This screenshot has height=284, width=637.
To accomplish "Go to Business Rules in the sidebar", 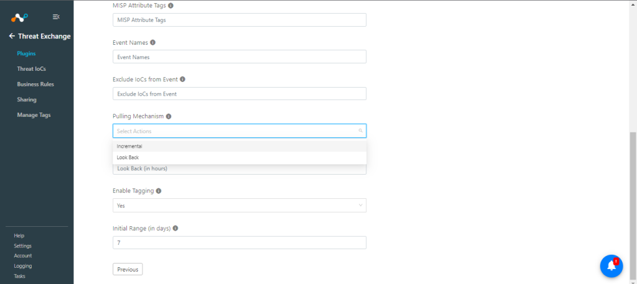I will 35,85.
